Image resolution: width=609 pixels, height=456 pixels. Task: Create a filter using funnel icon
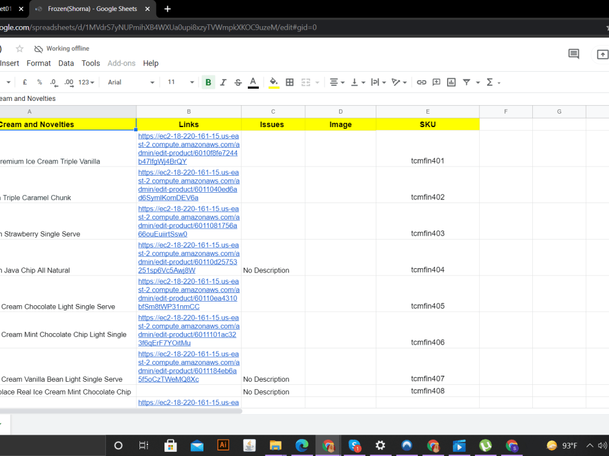[466, 82]
